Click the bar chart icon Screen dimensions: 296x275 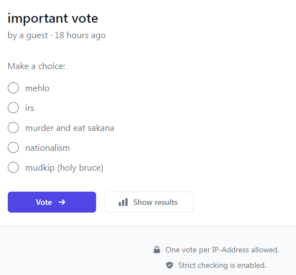[123, 202]
